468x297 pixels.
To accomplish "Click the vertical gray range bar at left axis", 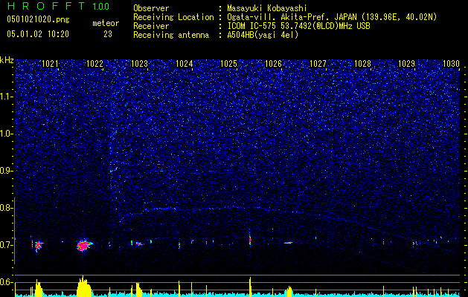I will [14, 231].
